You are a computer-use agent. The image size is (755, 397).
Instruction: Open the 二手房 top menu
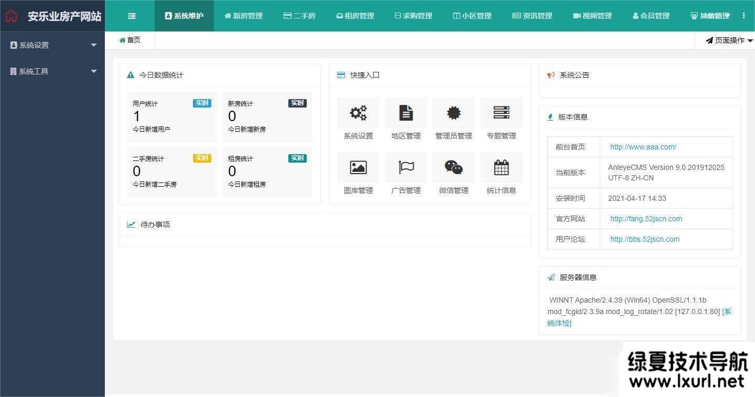pos(299,16)
